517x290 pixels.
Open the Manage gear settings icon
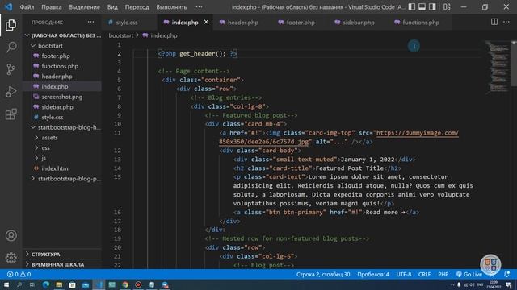click(11, 258)
